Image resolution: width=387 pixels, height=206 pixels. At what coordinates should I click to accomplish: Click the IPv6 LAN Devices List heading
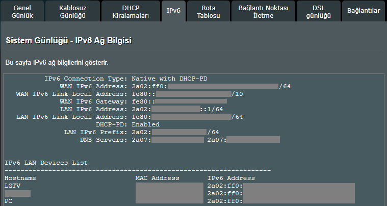(x=46, y=163)
